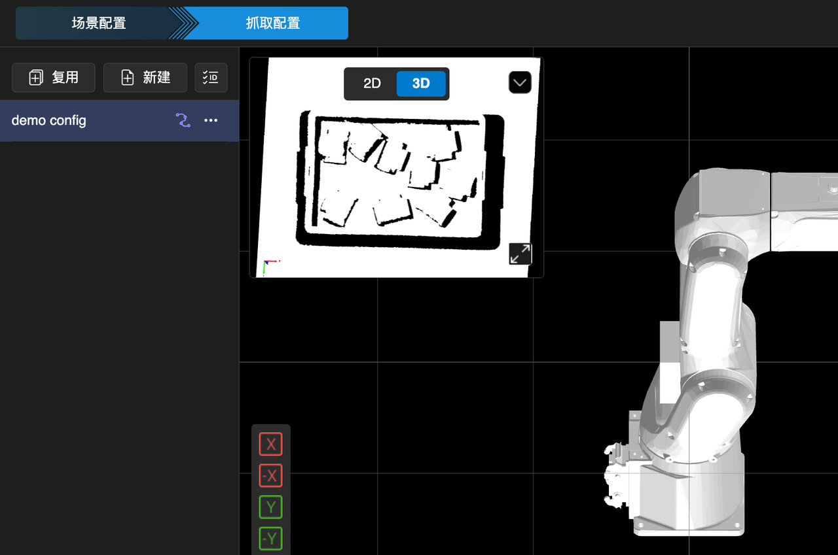The width and height of the screenshot is (838, 555).
Task: Enlarge the preview with the expand arrows icon
Action: point(520,254)
